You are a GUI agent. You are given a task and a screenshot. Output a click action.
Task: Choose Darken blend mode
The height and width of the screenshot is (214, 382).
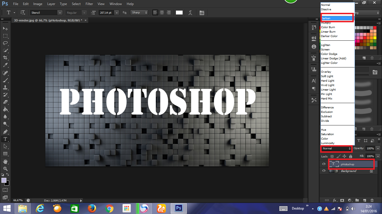click(x=338, y=18)
